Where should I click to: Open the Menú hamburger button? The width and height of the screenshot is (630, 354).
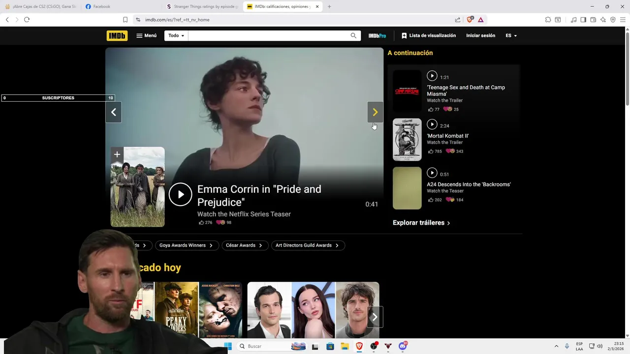coord(147,35)
